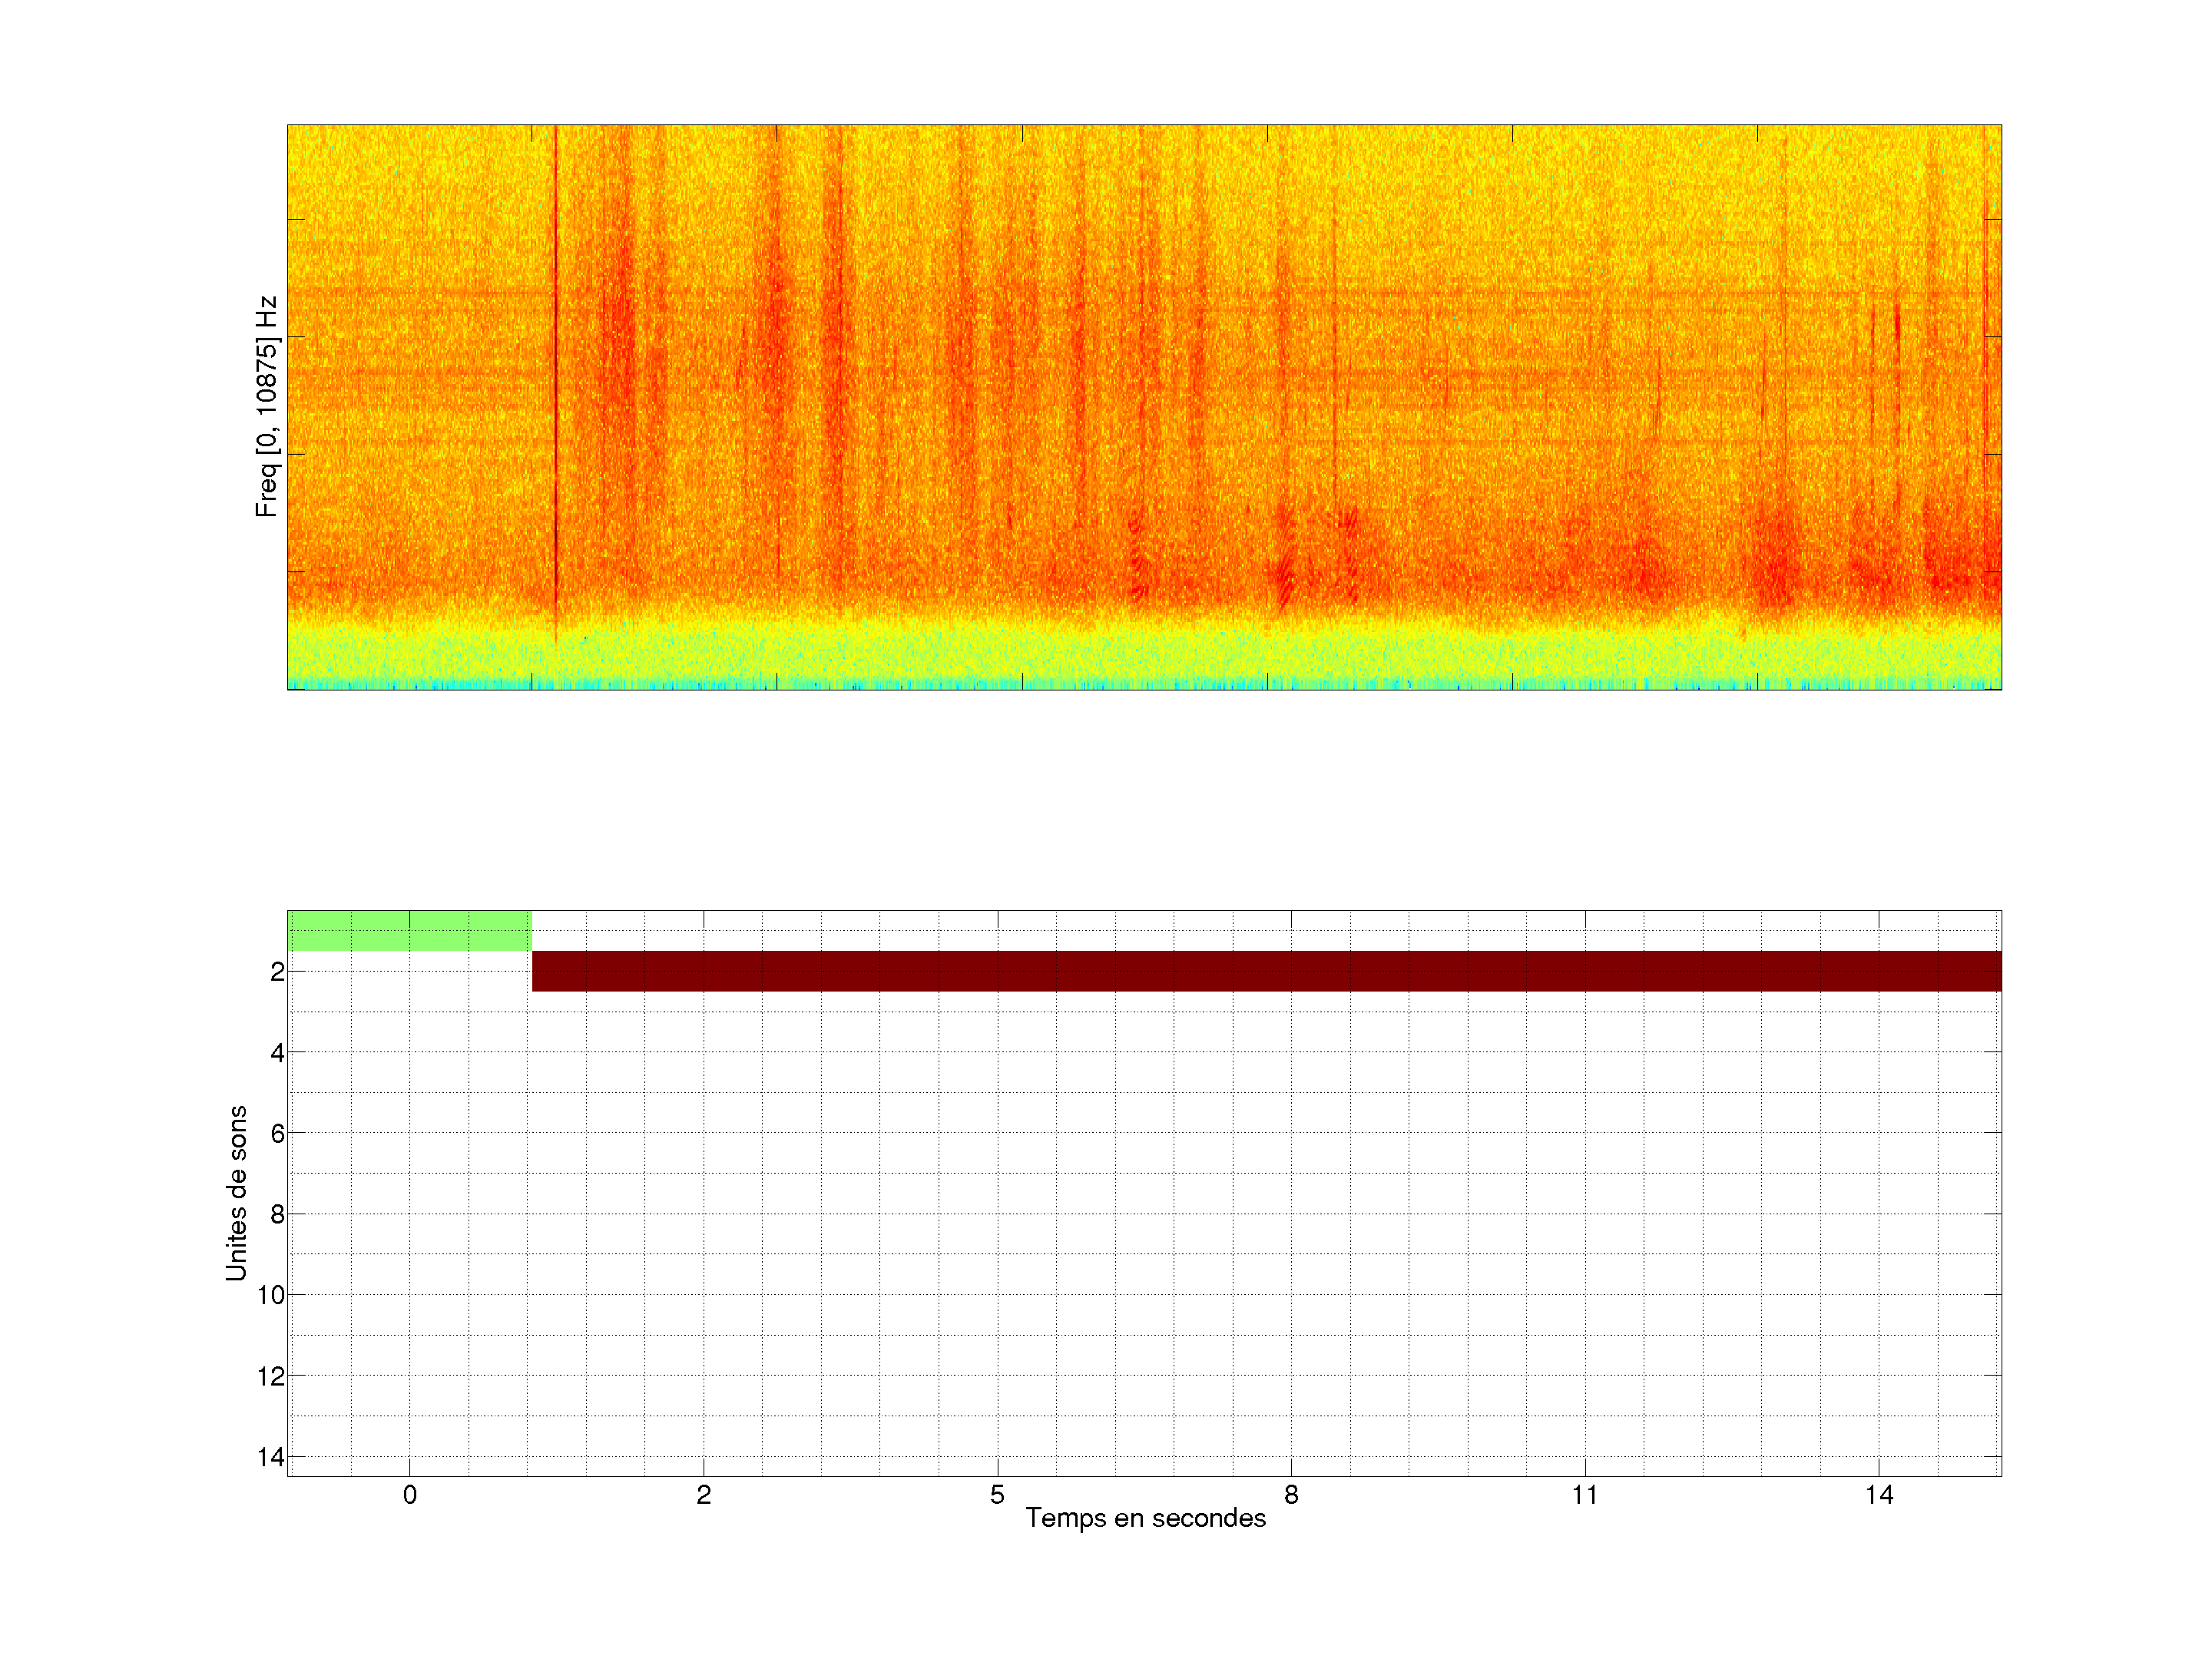Click y-axis tick label 12

(x=271, y=1376)
